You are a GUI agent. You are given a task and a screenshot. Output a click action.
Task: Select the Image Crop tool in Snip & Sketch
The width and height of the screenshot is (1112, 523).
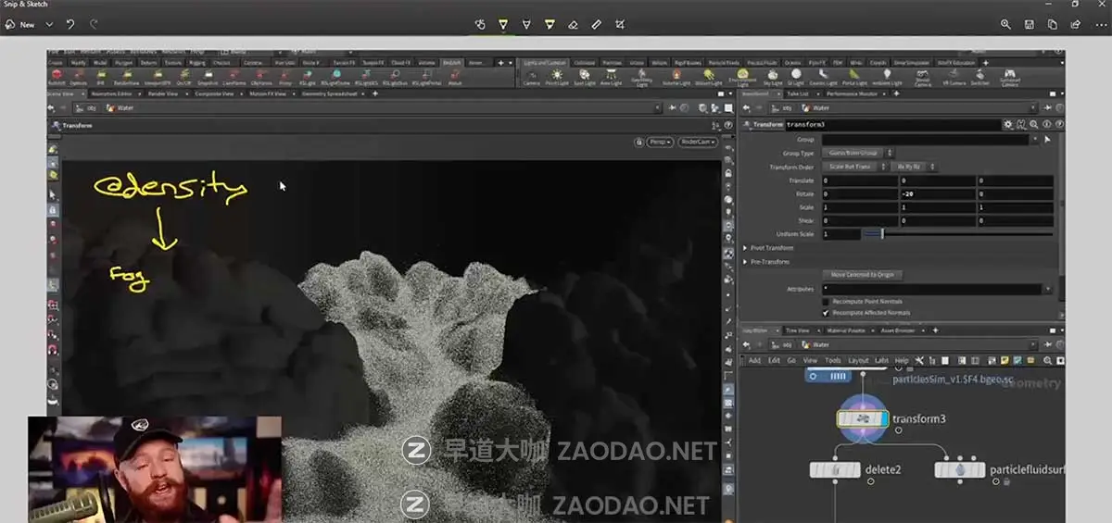(x=619, y=24)
